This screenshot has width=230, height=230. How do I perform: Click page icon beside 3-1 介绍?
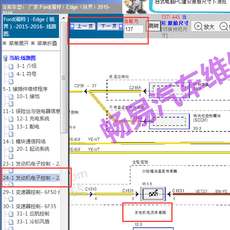pyautogui.click(x=11, y=66)
